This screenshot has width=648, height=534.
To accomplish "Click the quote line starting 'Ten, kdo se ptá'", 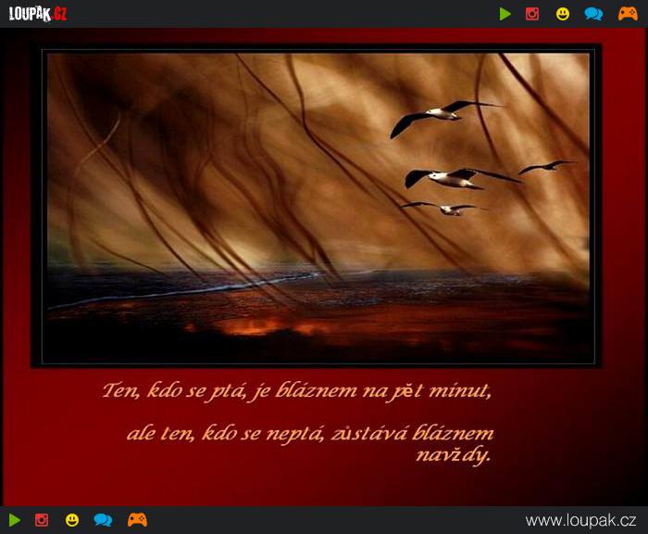I will [x=297, y=391].
